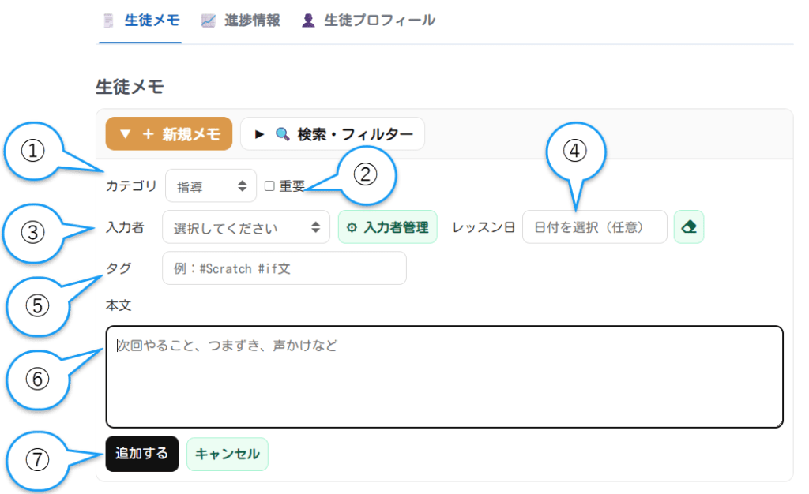Open the カテゴリ dropdown showing 指導
This screenshot has width=809, height=494.
(x=211, y=186)
